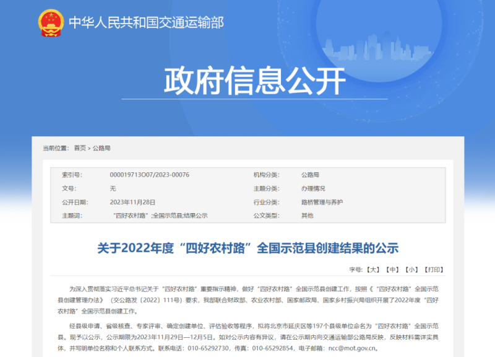The height and width of the screenshot is (357, 495).
Task: Click 公文类型 value 其他
Action: coord(307,216)
